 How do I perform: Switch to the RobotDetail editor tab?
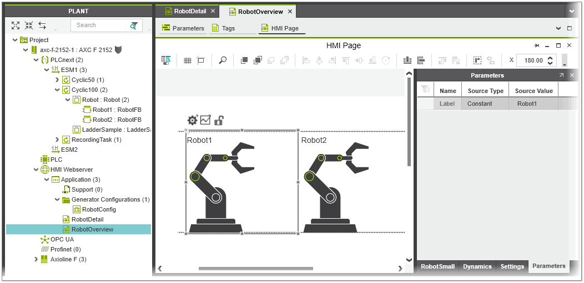(x=190, y=11)
